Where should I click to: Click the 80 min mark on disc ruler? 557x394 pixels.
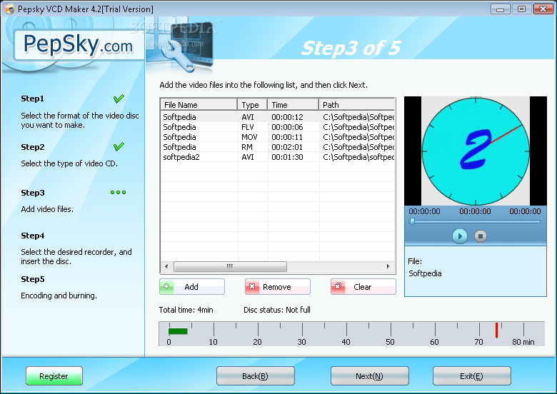coord(523,342)
